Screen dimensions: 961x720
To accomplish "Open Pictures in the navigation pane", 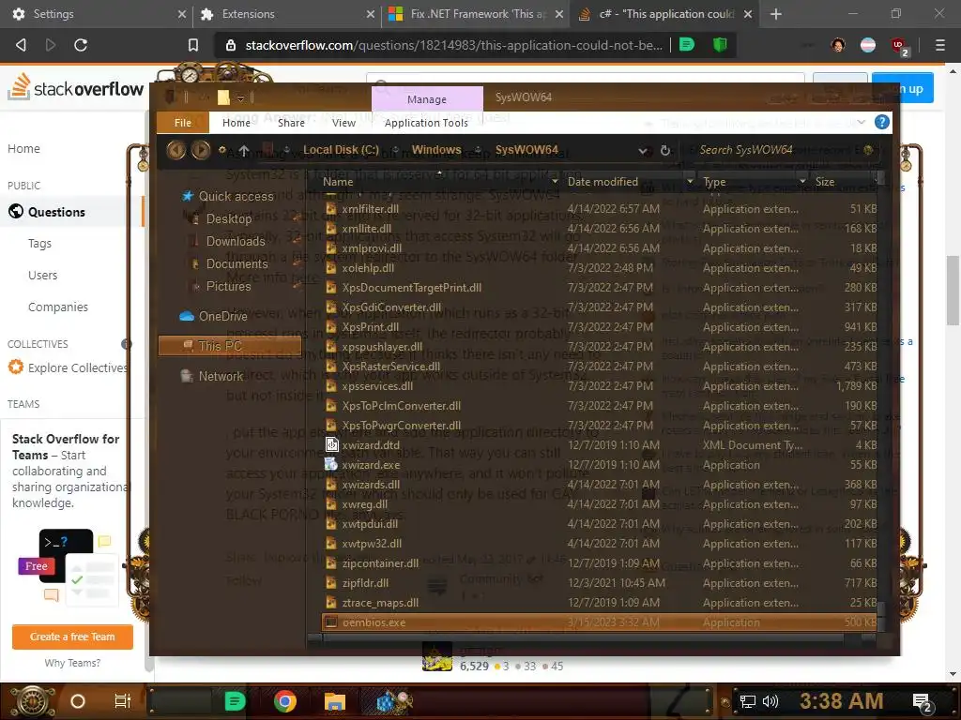I will (x=228, y=287).
